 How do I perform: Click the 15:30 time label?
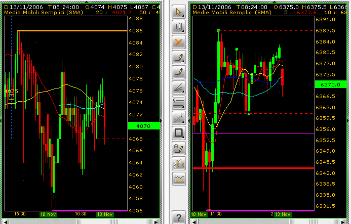(x=20, y=214)
